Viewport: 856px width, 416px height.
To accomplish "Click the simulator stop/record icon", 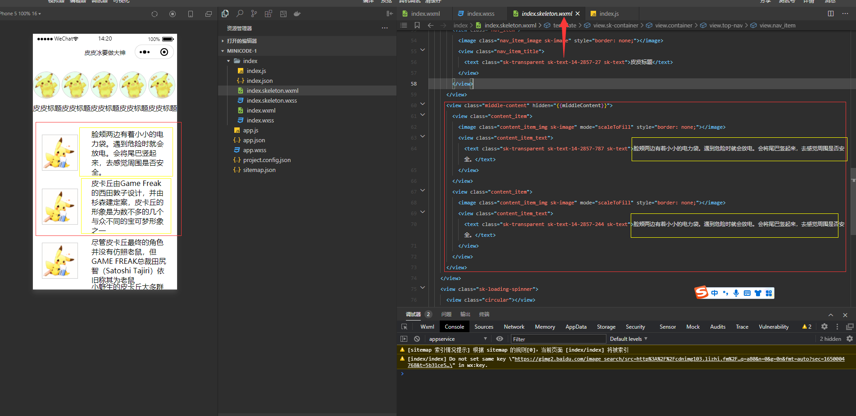I will point(173,14).
